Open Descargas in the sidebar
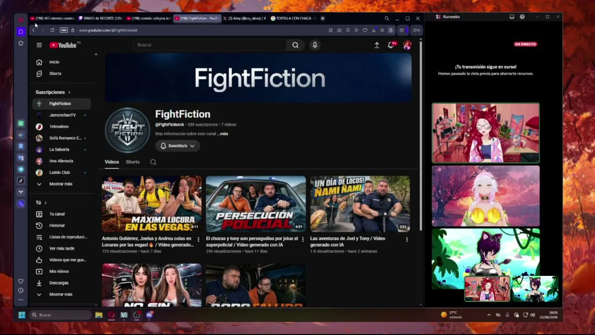Viewport: 595px width, 335px height. (x=61, y=283)
